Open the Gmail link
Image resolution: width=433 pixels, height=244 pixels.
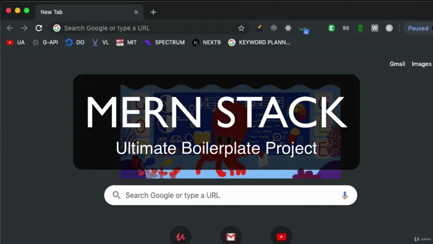tap(397, 64)
